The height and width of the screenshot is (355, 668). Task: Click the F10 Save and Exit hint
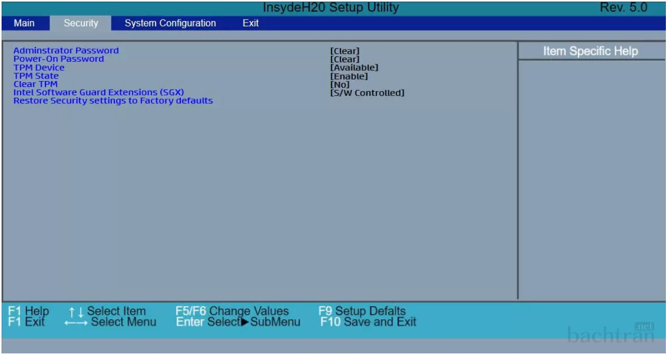click(369, 322)
